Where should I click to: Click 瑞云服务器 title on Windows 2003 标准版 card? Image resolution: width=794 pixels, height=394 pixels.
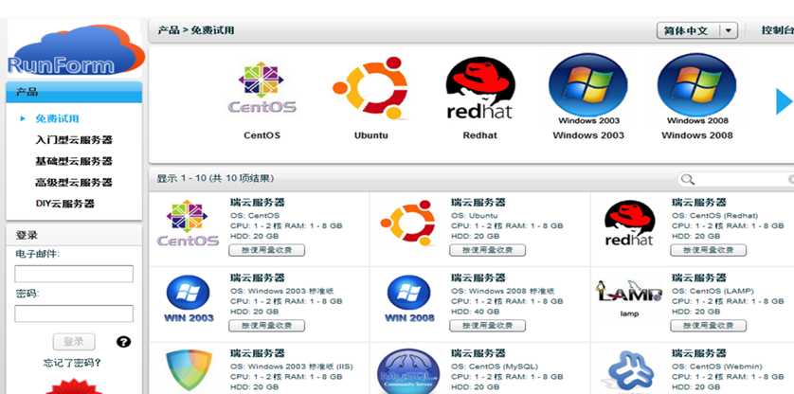click(x=257, y=278)
